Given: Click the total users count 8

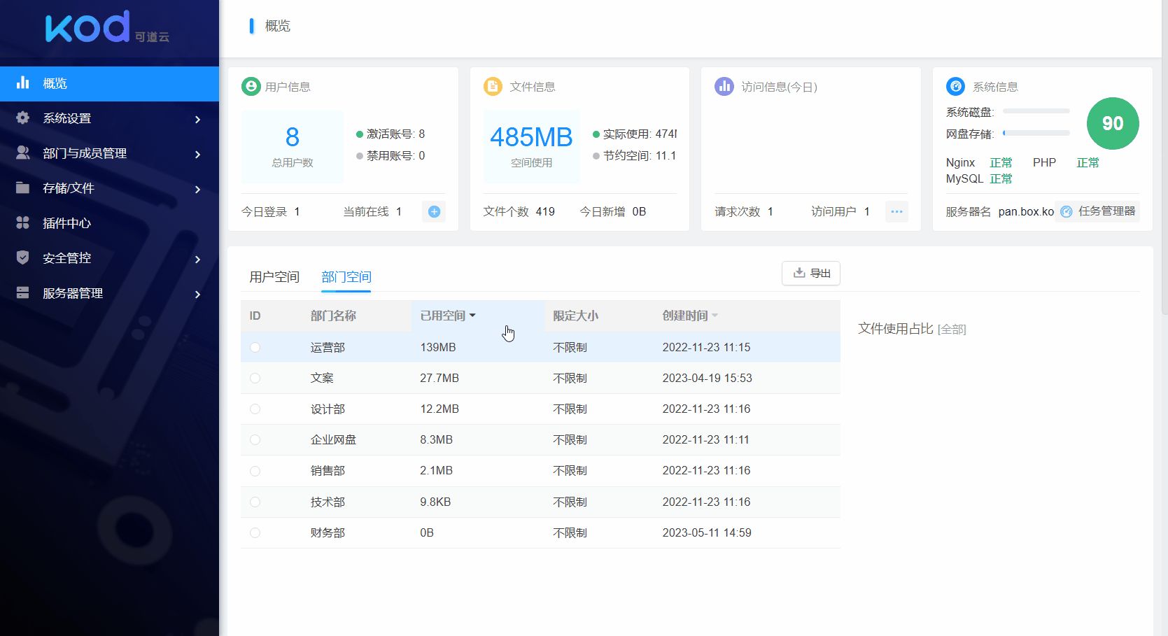Looking at the screenshot, I should [x=293, y=137].
